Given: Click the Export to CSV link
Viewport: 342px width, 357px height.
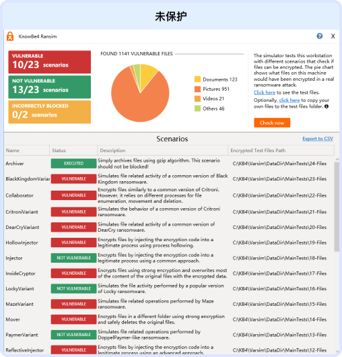Looking at the screenshot, I should (318, 139).
